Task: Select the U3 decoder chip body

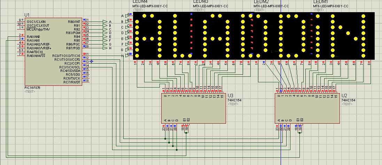Action: 193,108
